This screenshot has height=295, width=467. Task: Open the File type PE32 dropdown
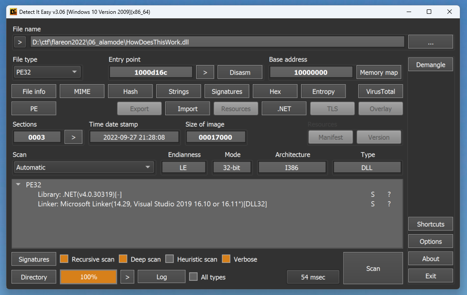47,72
